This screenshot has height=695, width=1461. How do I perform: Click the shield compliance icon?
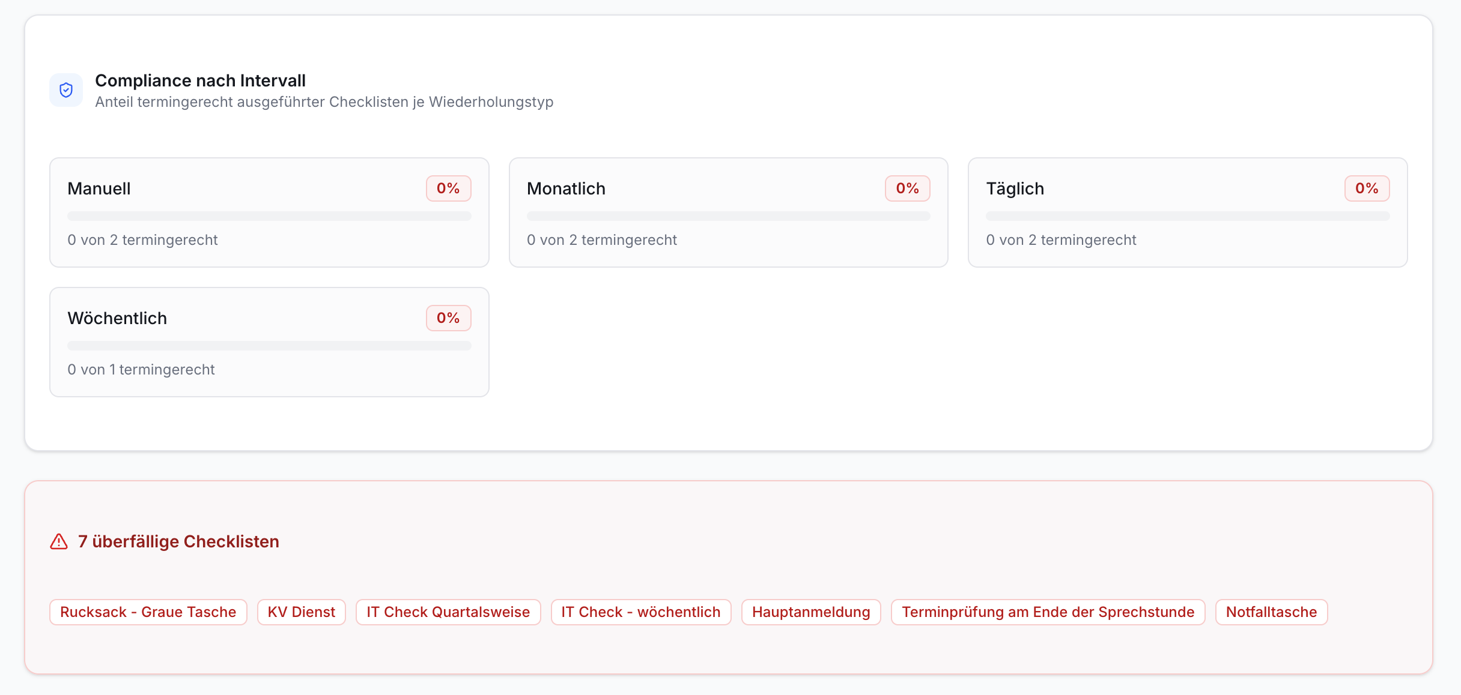pyautogui.click(x=66, y=90)
